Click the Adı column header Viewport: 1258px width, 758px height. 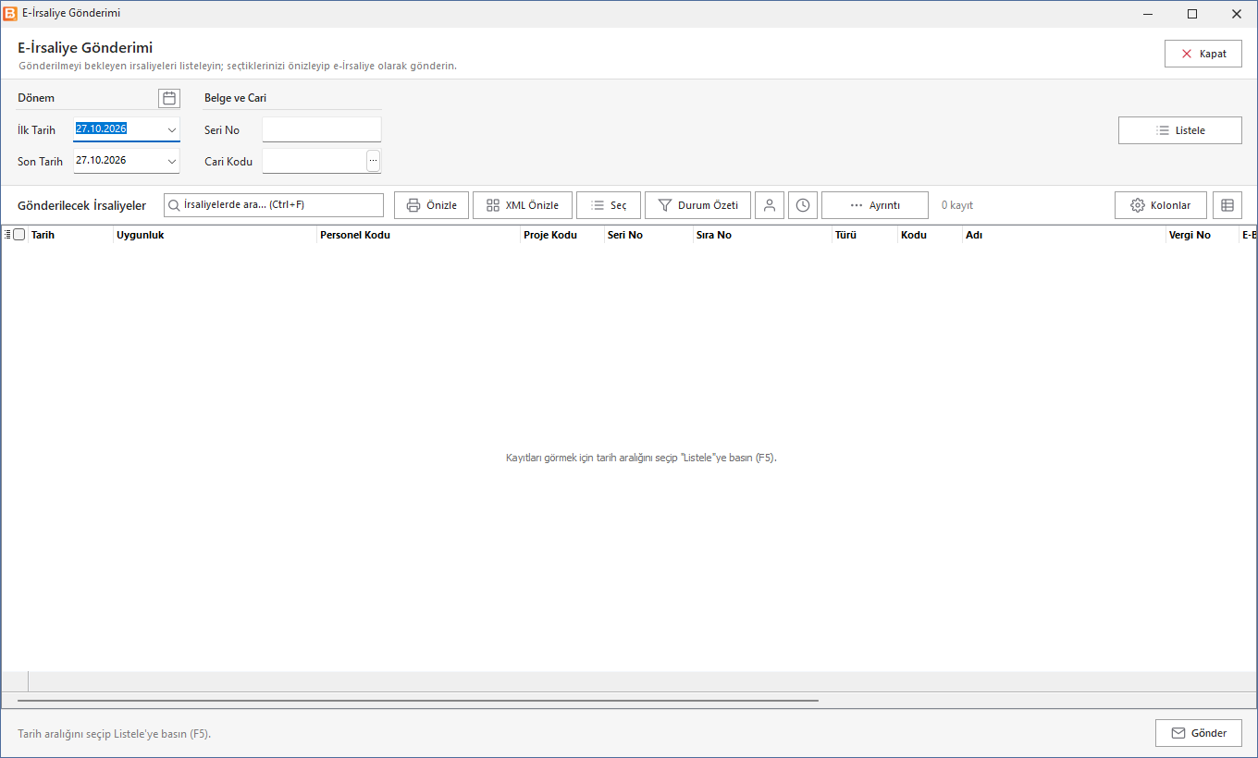[x=1064, y=235]
